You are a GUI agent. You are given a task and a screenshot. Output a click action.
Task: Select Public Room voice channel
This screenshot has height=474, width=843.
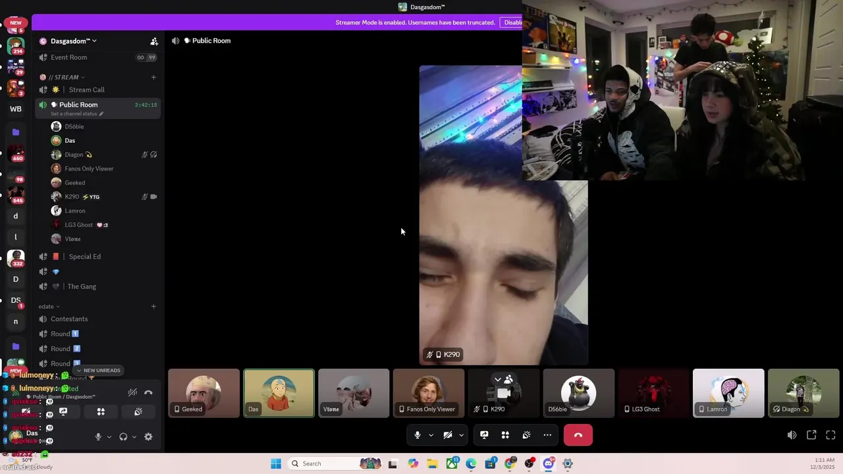(98, 105)
